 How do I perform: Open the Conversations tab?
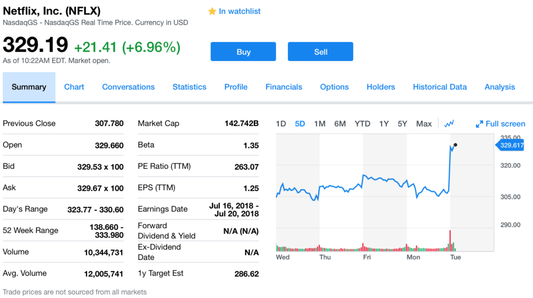click(x=129, y=87)
